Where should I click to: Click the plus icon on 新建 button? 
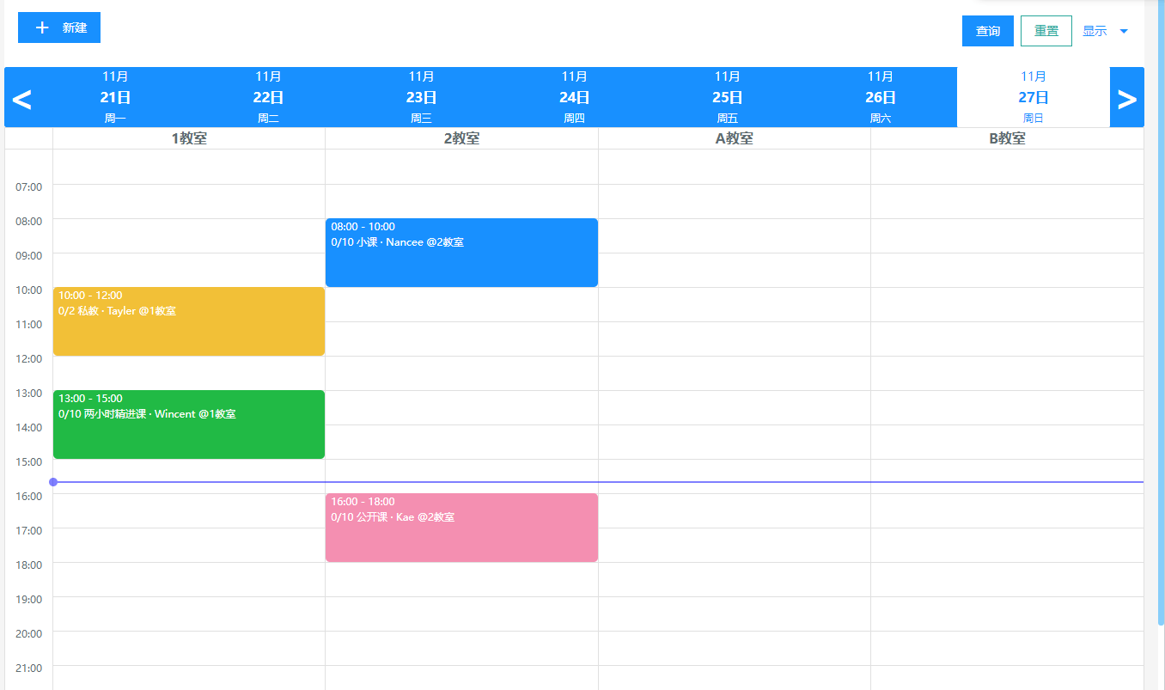(x=42, y=27)
